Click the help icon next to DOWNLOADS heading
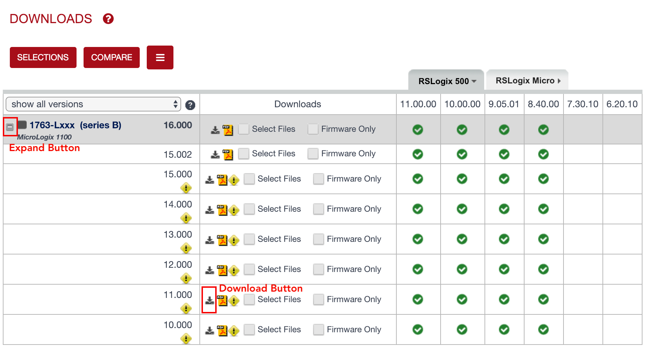 108,19
